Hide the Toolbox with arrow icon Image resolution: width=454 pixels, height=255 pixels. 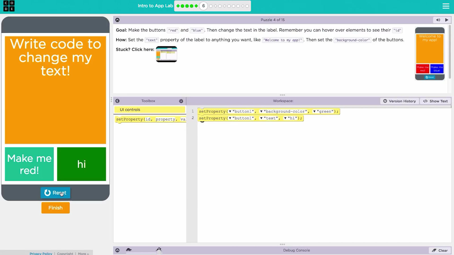117,101
